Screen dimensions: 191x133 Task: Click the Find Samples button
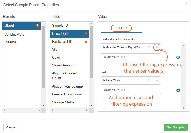click(176, 127)
